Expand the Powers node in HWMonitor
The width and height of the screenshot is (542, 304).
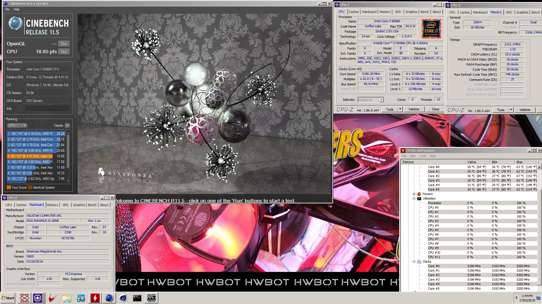(414, 194)
